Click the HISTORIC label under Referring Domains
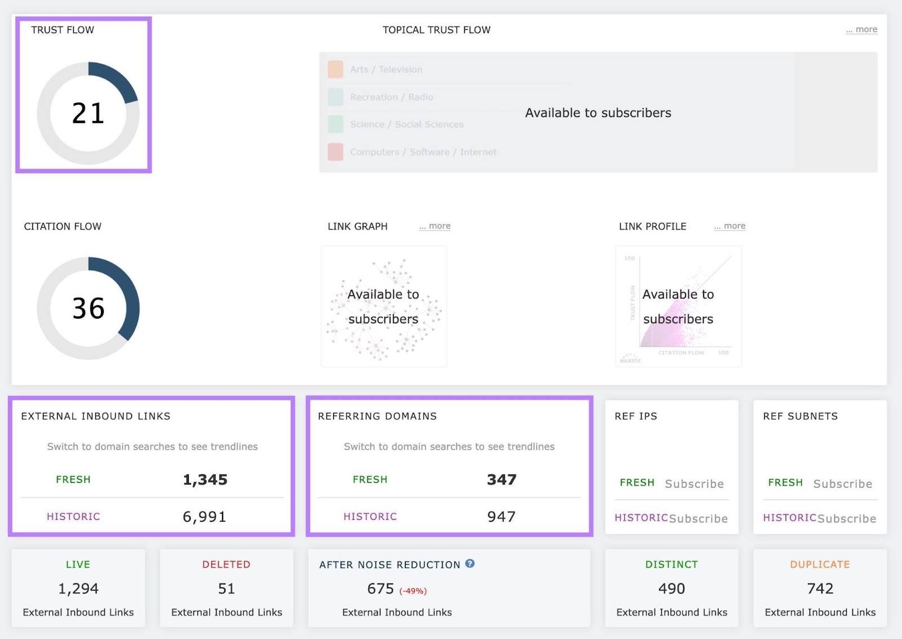Viewport: 902px width, 639px height. click(370, 517)
